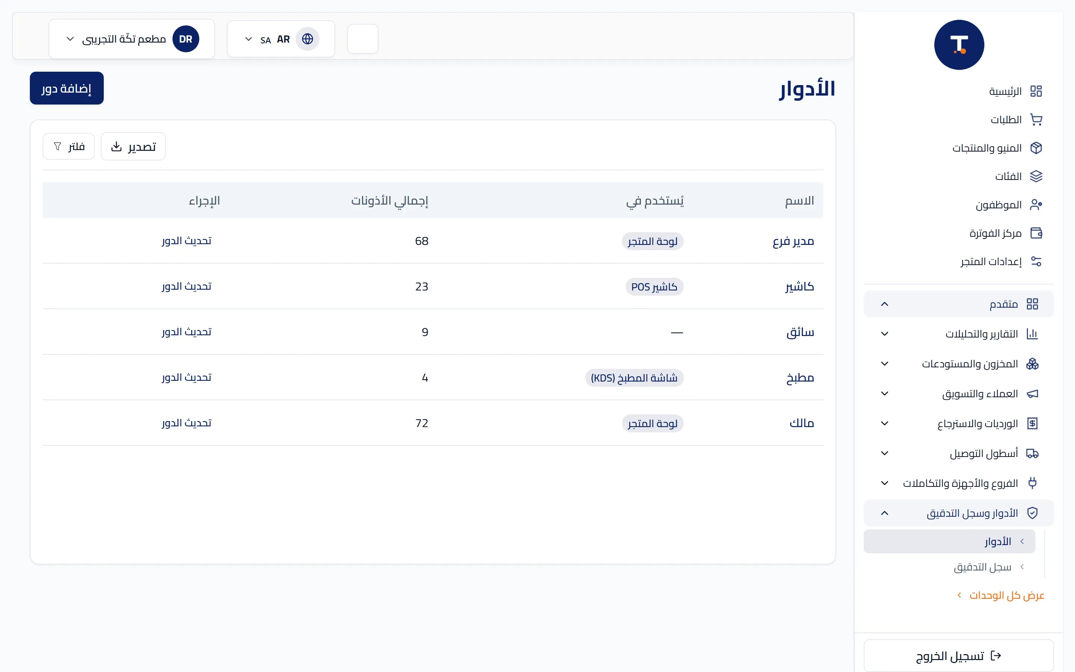Click the الموظفون user settings icon

(x=1036, y=205)
